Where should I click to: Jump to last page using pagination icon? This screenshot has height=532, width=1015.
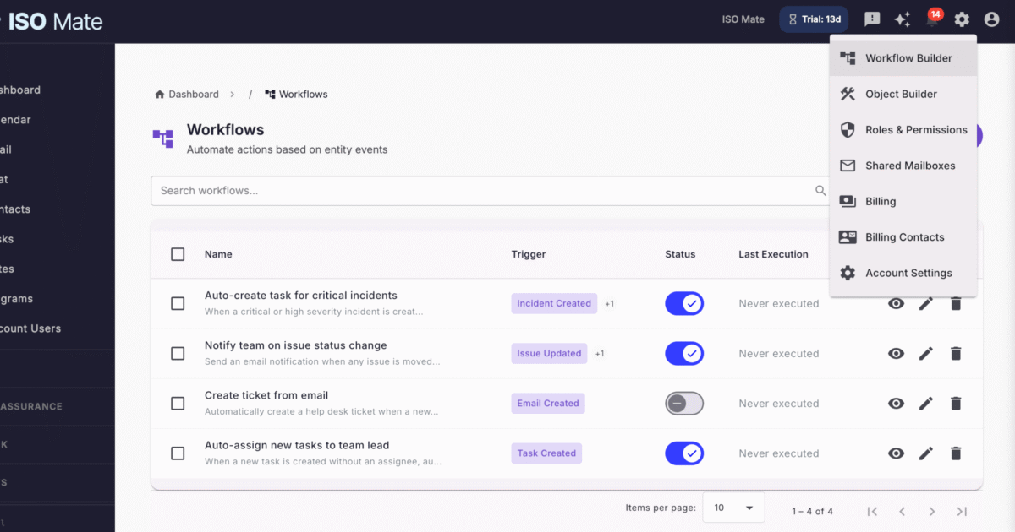[962, 511]
